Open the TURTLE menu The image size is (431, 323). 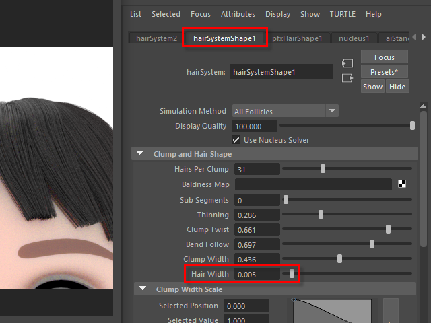(x=343, y=14)
